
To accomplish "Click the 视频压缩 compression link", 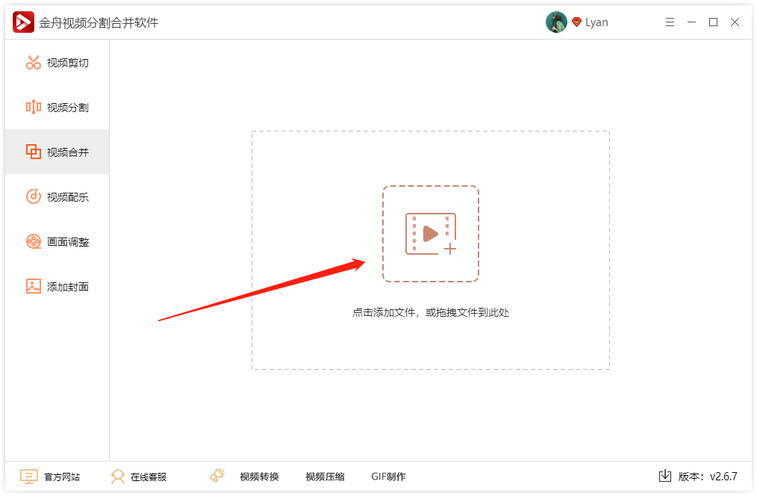I will tap(324, 476).
